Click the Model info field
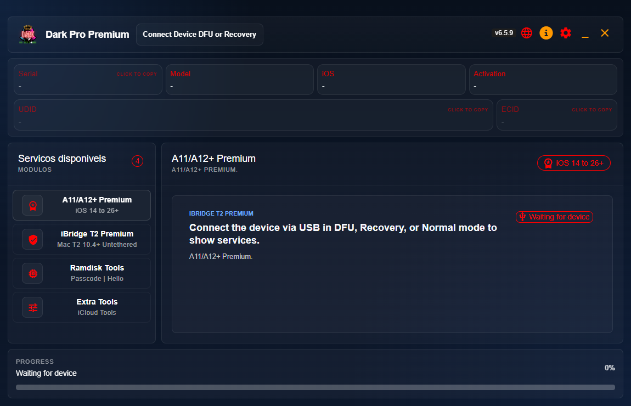631x406 pixels. (x=239, y=80)
